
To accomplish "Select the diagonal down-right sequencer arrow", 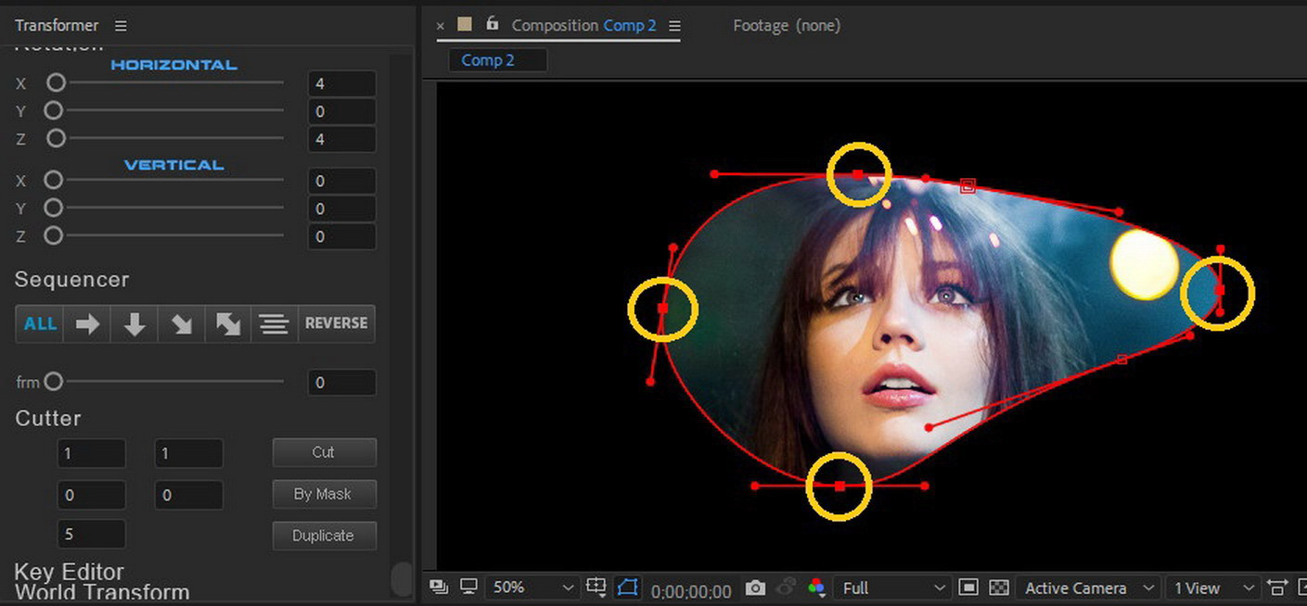I will [x=182, y=324].
